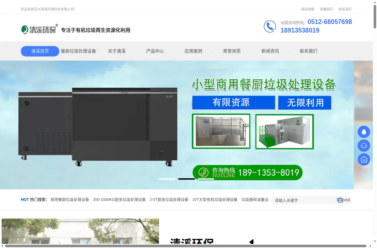Click scrollbar up arrow at top right
Image resolution: width=377 pixels, height=248 pixels.
pyautogui.click(x=375, y=2)
